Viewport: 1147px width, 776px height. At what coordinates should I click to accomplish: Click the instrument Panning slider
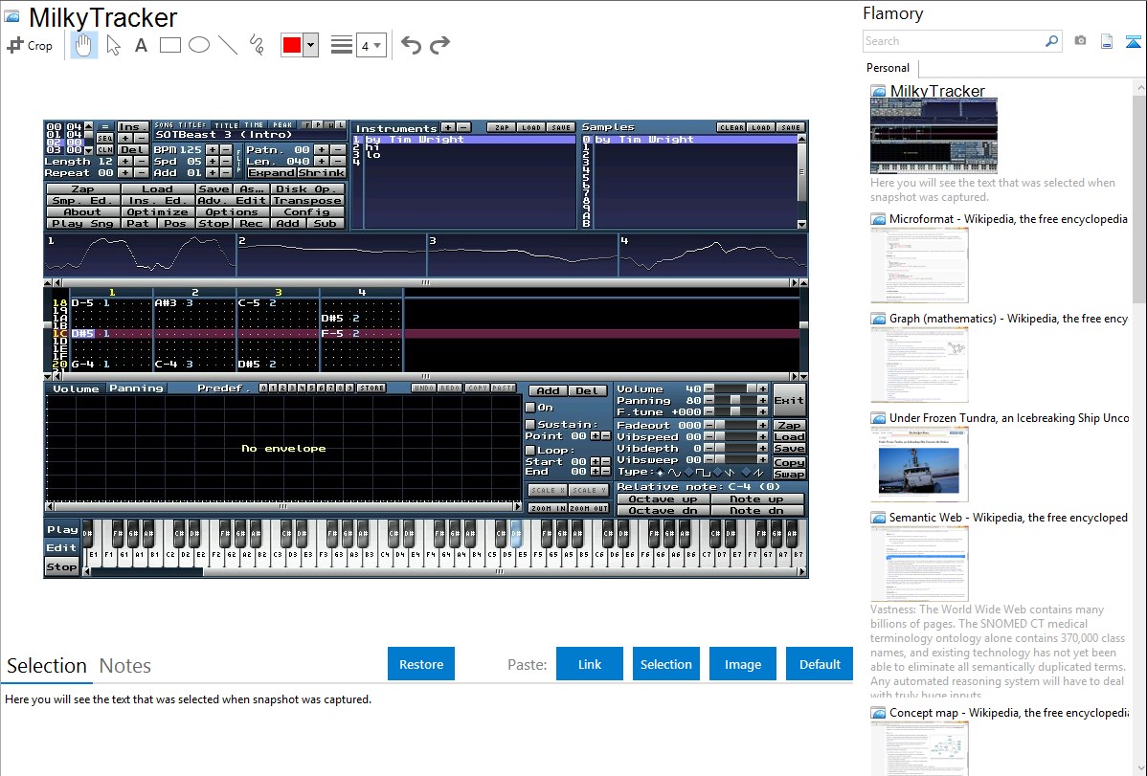coord(735,400)
